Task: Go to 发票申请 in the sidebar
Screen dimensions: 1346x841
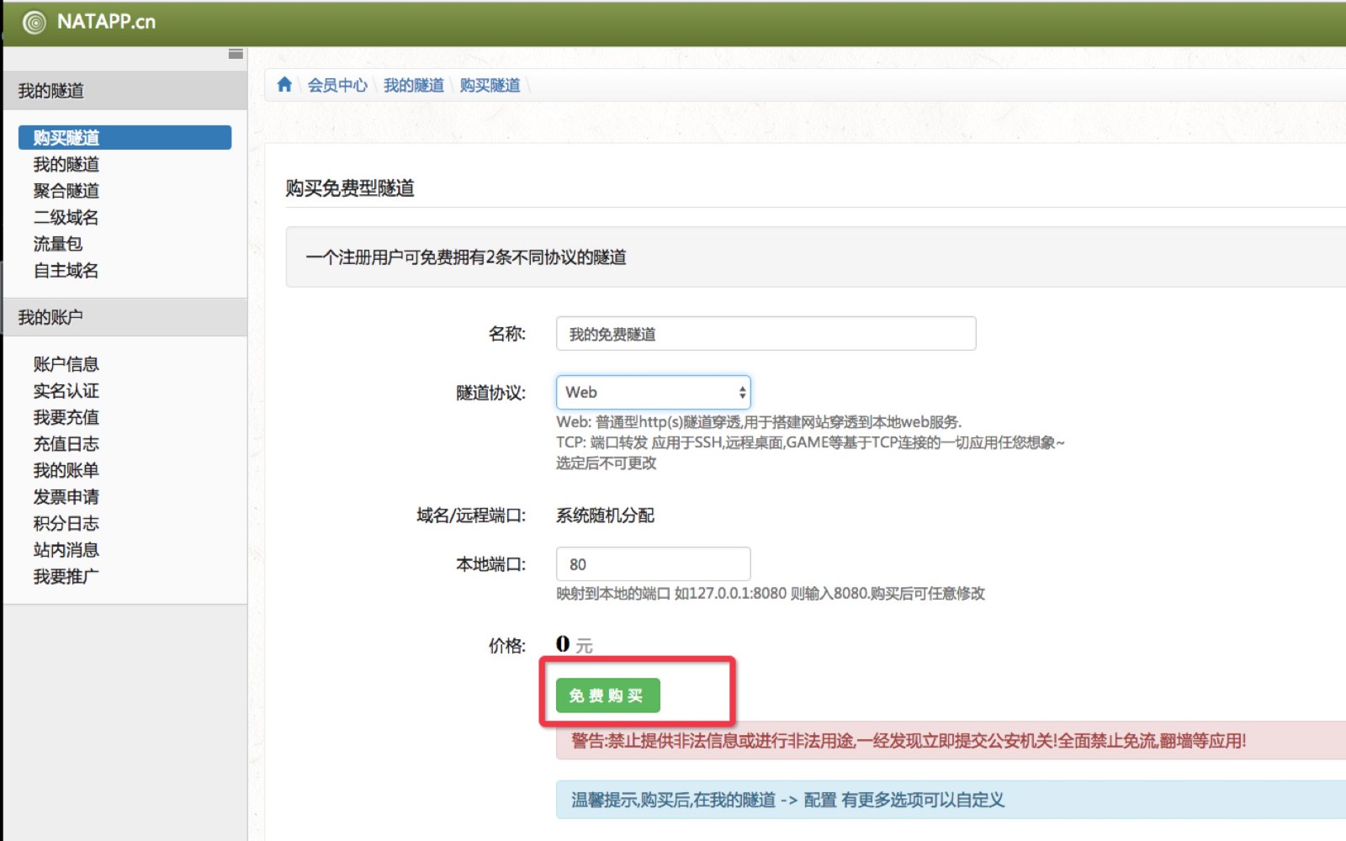Action: pos(66,496)
